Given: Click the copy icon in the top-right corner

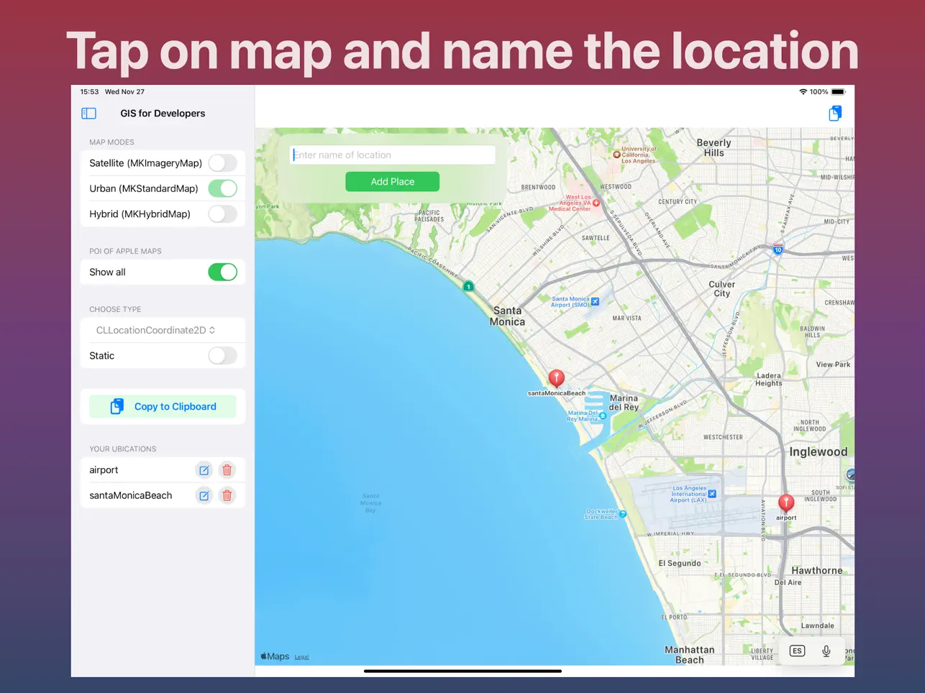Looking at the screenshot, I should pyautogui.click(x=834, y=113).
